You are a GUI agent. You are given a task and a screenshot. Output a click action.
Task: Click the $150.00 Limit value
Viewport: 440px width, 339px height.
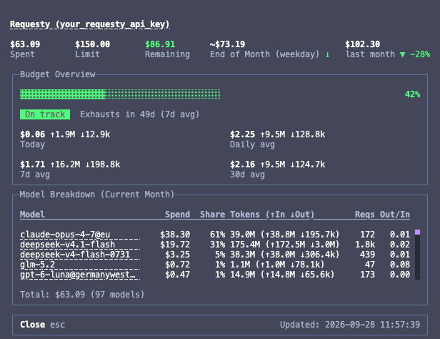[93, 44]
